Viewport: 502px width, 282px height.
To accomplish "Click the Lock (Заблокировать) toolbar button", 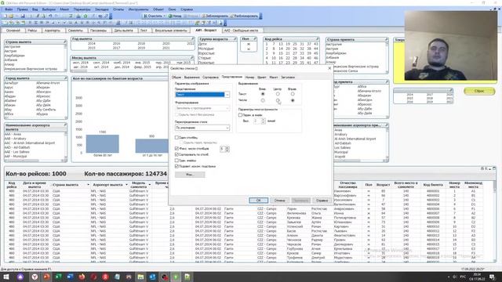I will tap(215, 16).
